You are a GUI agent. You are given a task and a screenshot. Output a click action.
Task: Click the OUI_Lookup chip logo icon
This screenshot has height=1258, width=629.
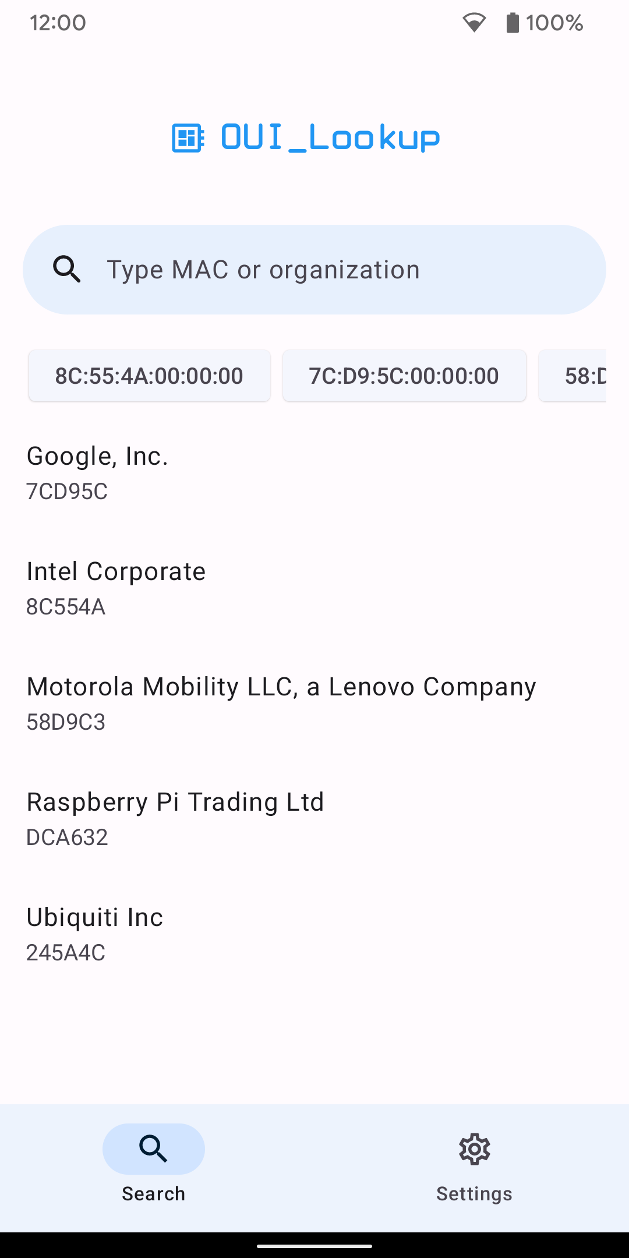coord(188,138)
